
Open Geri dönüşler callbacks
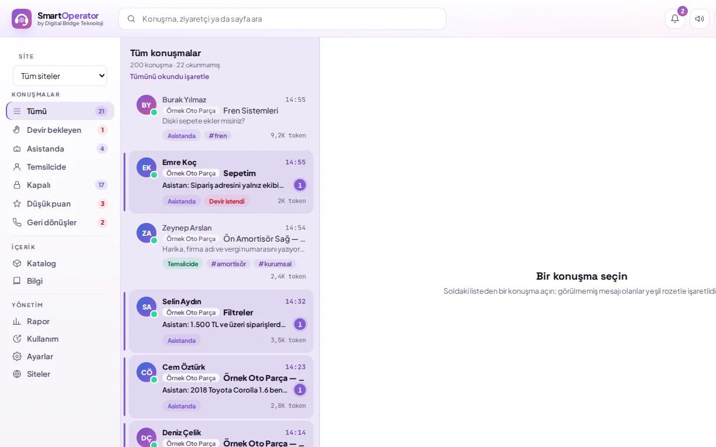pyautogui.click(x=60, y=222)
